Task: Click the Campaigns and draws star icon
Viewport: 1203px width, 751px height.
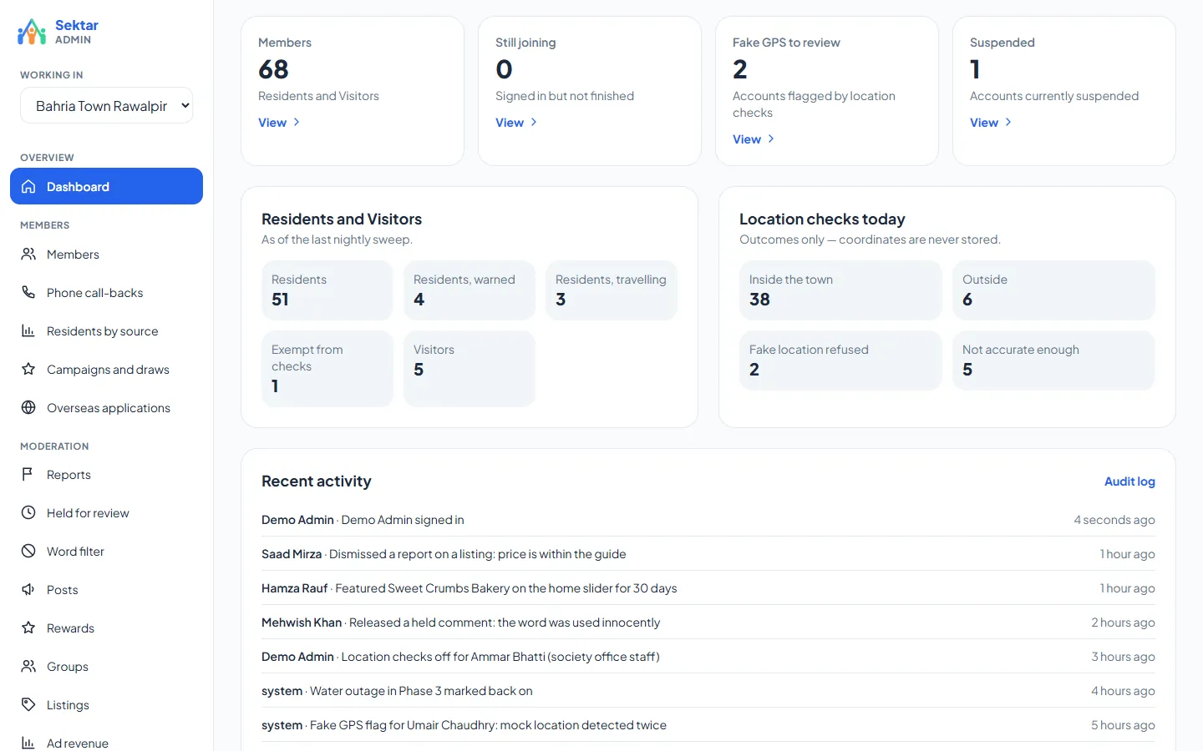Action: (x=28, y=370)
